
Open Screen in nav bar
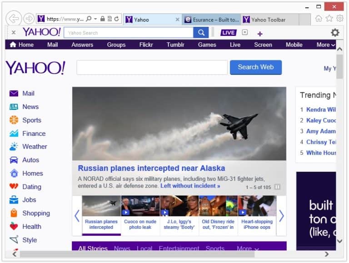(263, 45)
